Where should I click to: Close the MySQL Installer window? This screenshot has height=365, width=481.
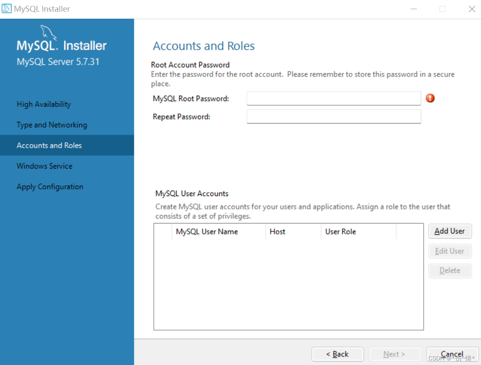[472, 9]
